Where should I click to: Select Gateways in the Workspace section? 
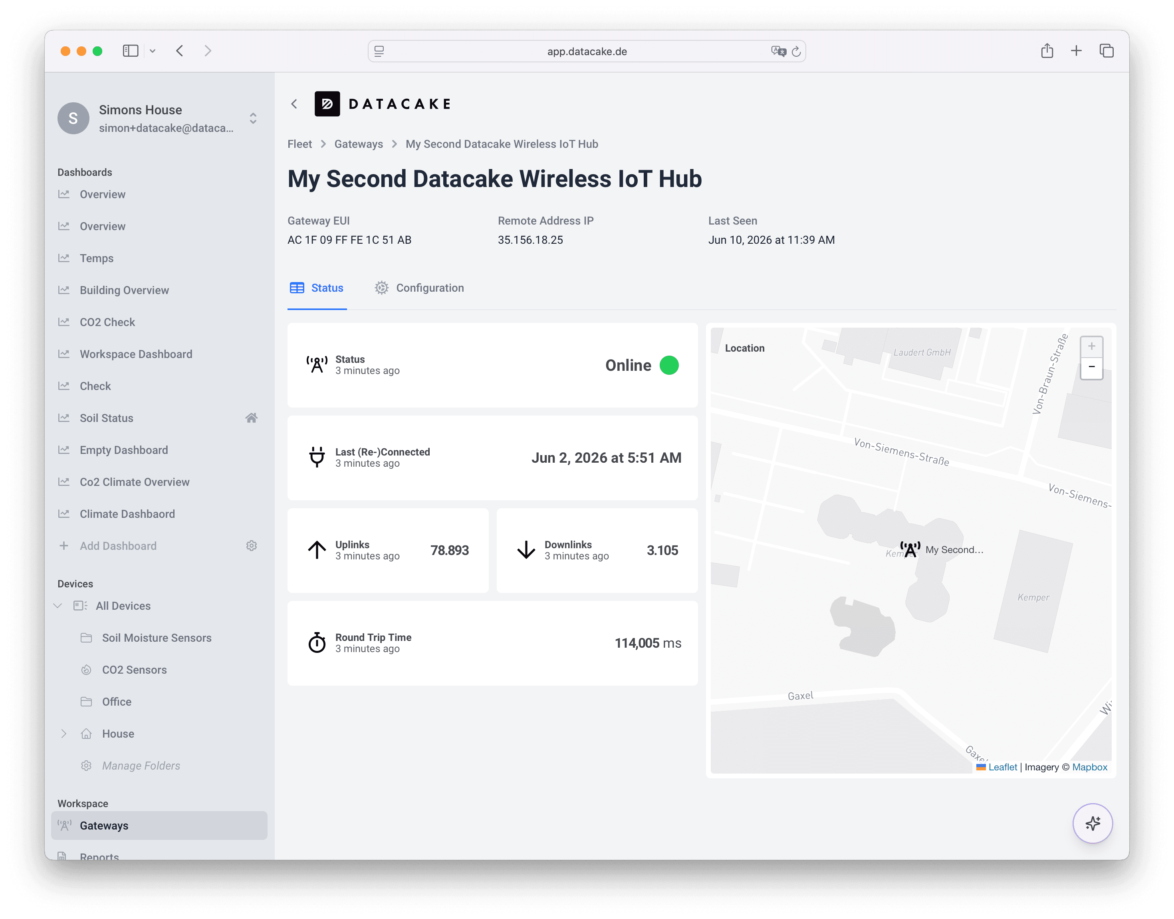coord(159,826)
